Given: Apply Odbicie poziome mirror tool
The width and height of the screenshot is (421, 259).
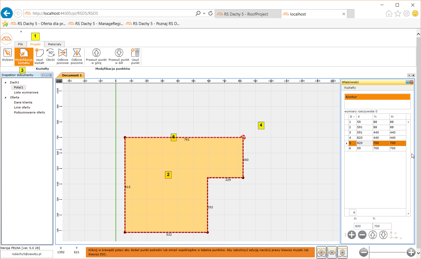Looking at the screenshot, I should click(x=77, y=55).
